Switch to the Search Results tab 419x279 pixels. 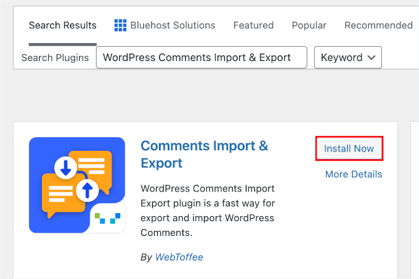click(x=62, y=25)
